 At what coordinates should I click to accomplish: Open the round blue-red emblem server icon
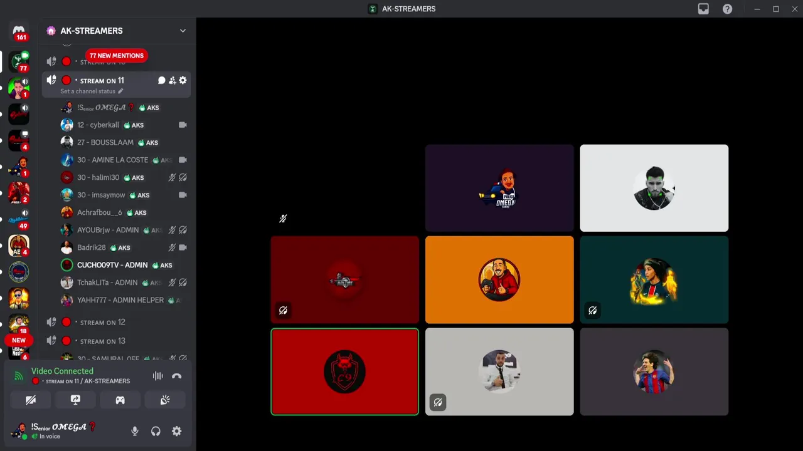(x=19, y=272)
